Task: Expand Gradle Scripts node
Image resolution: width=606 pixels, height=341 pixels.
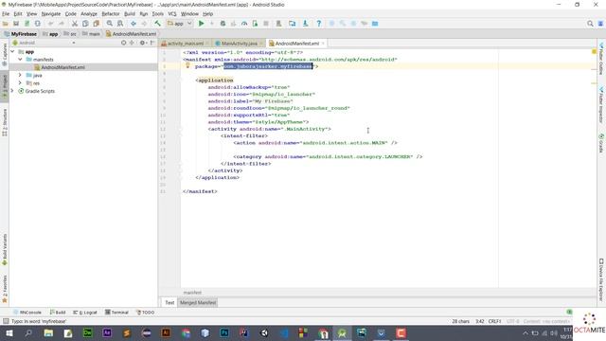Action: [12, 91]
